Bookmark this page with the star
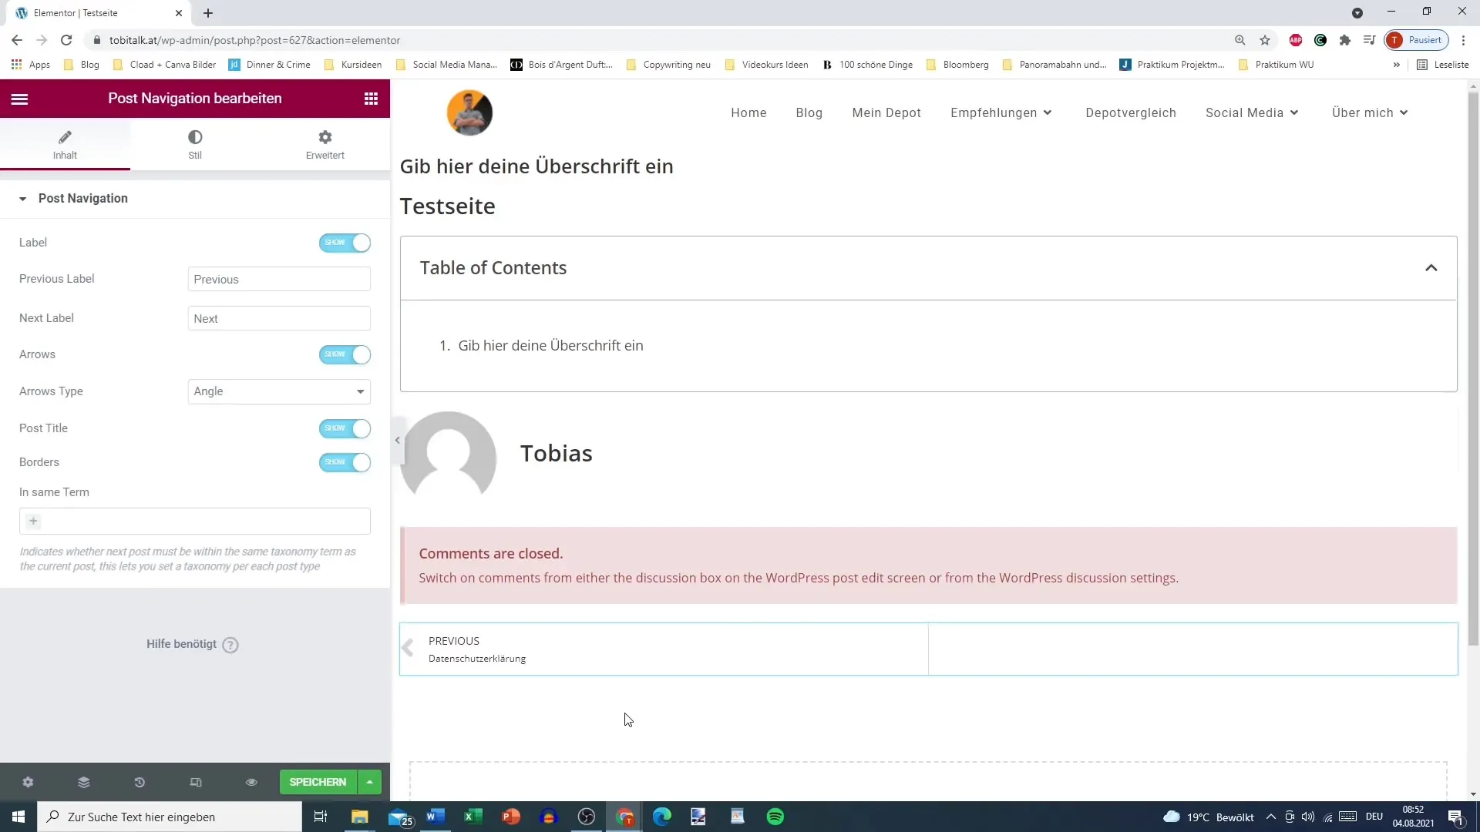Viewport: 1480px width, 832px height. coord(1265,40)
